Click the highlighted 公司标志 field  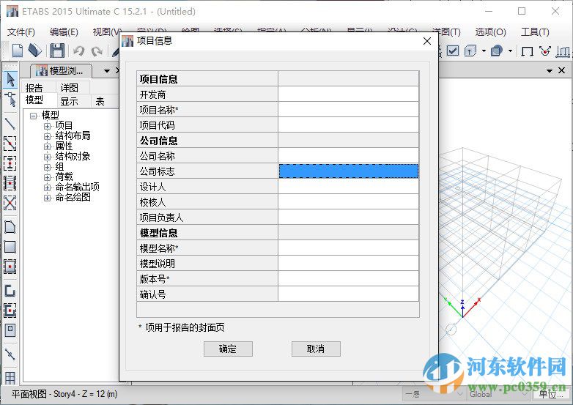(x=348, y=171)
